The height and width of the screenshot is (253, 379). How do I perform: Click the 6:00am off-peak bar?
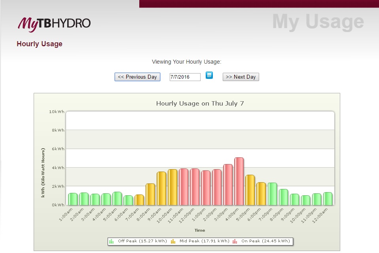pyautogui.click(x=128, y=200)
